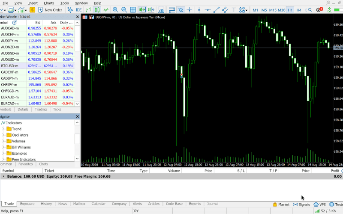Switch to Ticks tab in Market Watch
The image size is (343, 214).
click(57, 110)
